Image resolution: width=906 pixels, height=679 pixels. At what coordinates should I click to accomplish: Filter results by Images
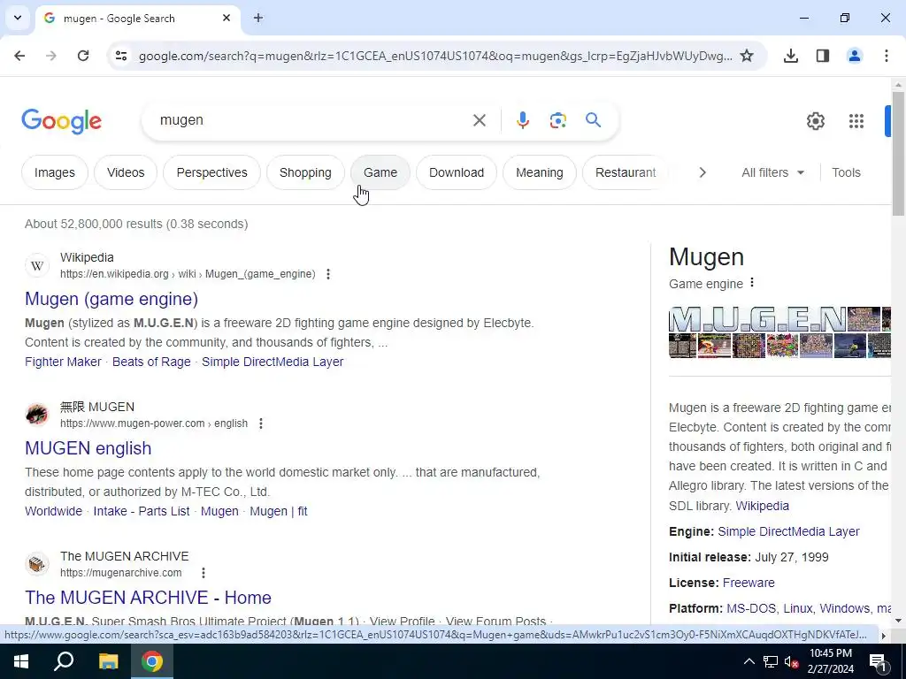click(x=55, y=172)
